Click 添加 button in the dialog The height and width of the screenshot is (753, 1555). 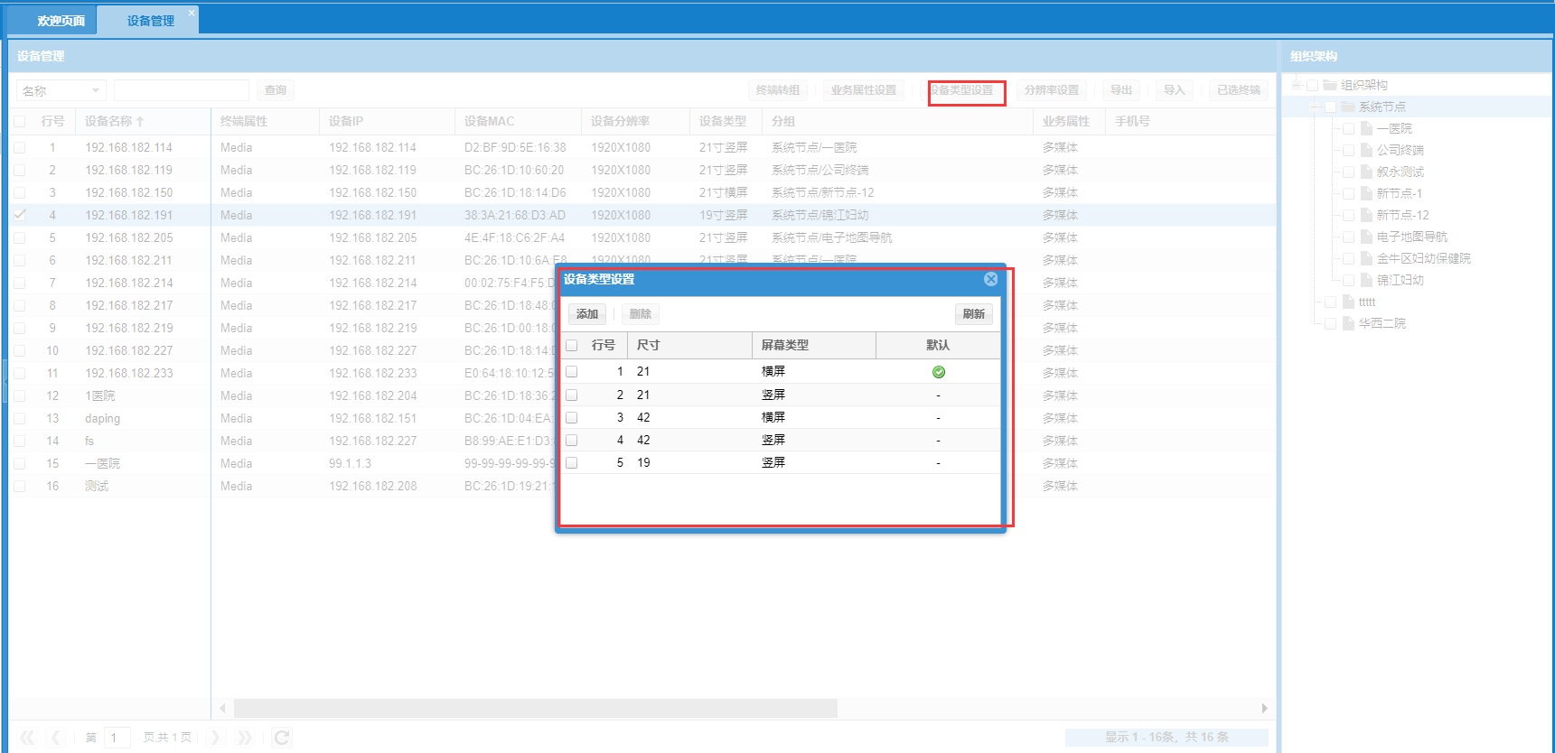(587, 313)
